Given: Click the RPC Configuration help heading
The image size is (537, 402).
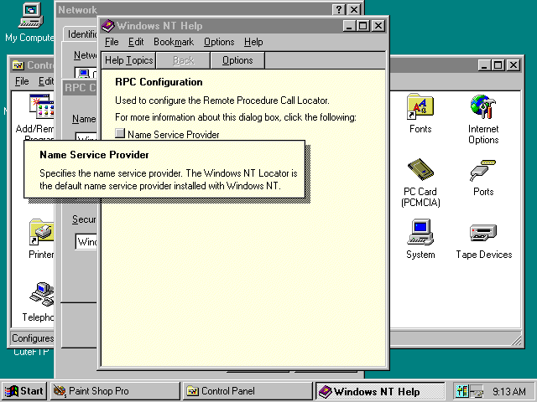Looking at the screenshot, I should tap(159, 82).
